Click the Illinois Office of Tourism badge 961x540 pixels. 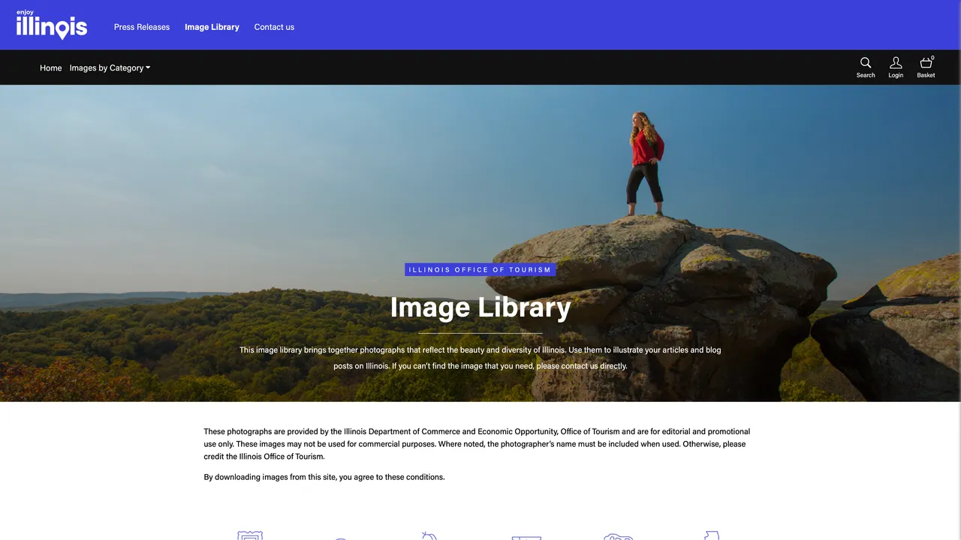tap(480, 269)
